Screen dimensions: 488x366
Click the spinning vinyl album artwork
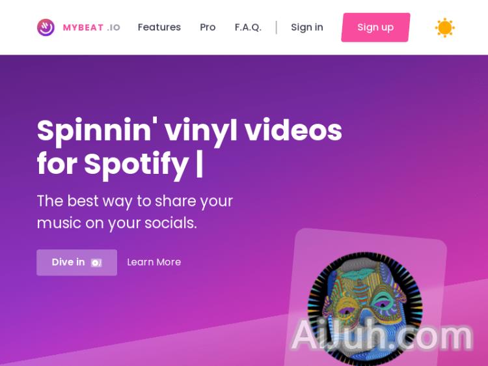365,308
